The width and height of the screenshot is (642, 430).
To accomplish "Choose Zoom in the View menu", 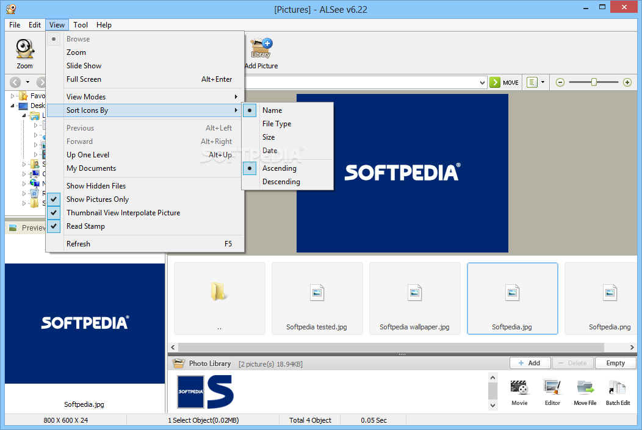I will [x=145, y=52].
